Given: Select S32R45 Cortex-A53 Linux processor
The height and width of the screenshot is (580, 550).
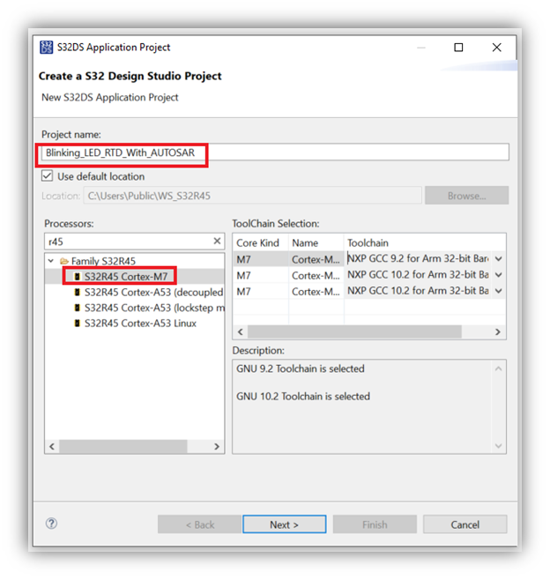Looking at the screenshot, I should 140,323.
